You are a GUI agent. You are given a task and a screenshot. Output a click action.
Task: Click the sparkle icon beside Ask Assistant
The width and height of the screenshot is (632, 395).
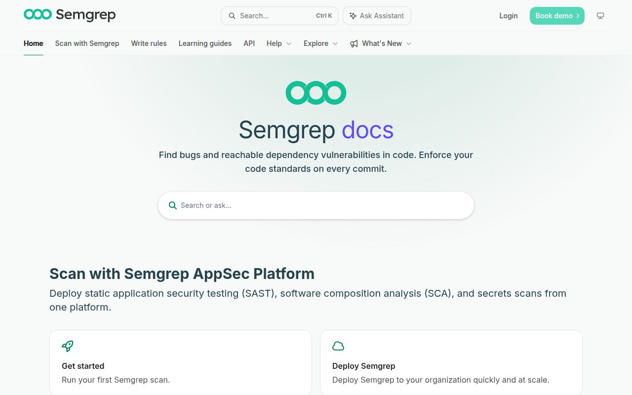point(353,16)
